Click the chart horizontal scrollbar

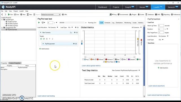click(x=110, y=57)
